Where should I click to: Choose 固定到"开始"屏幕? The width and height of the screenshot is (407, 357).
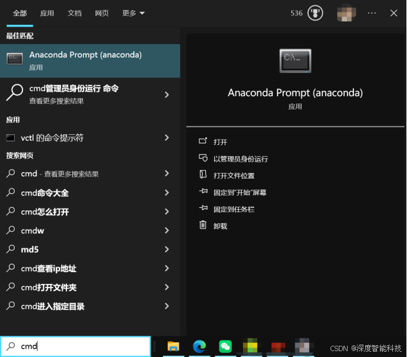[240, 193]
